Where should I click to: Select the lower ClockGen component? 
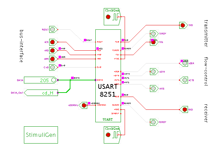(x=112, y=135)
